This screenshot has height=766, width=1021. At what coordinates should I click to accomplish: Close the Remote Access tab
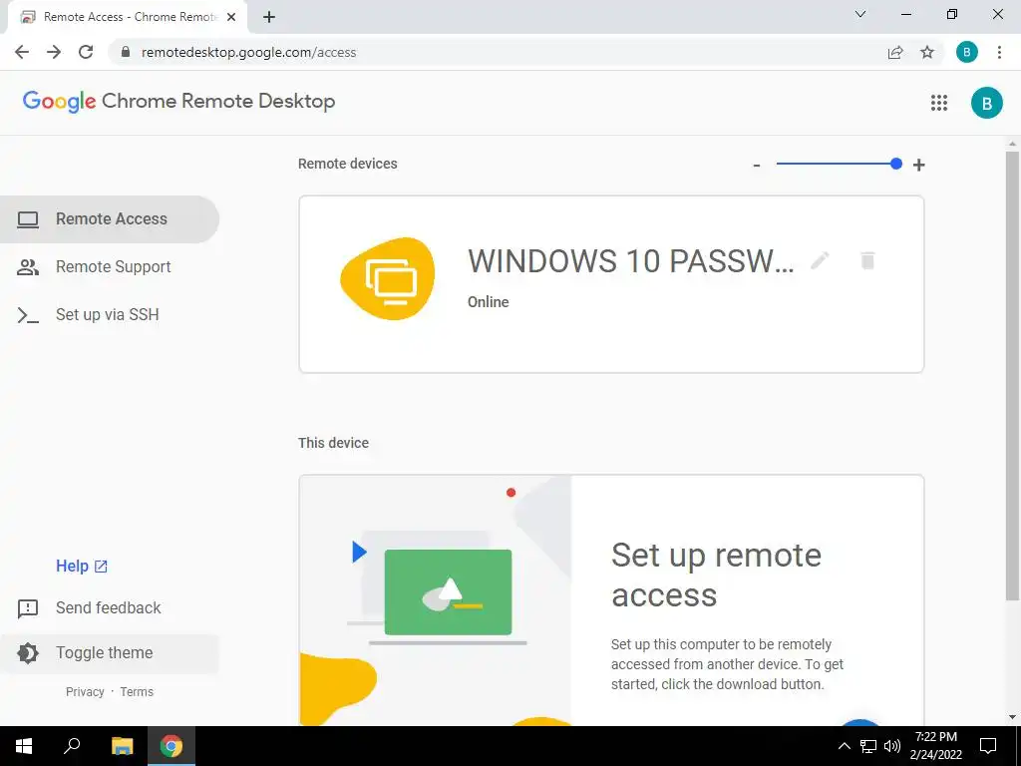(x=231, y=17)
